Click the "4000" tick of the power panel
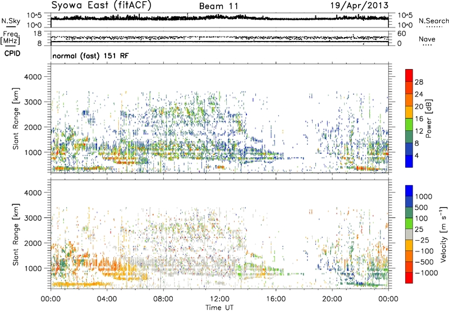 tap(33, 77)
